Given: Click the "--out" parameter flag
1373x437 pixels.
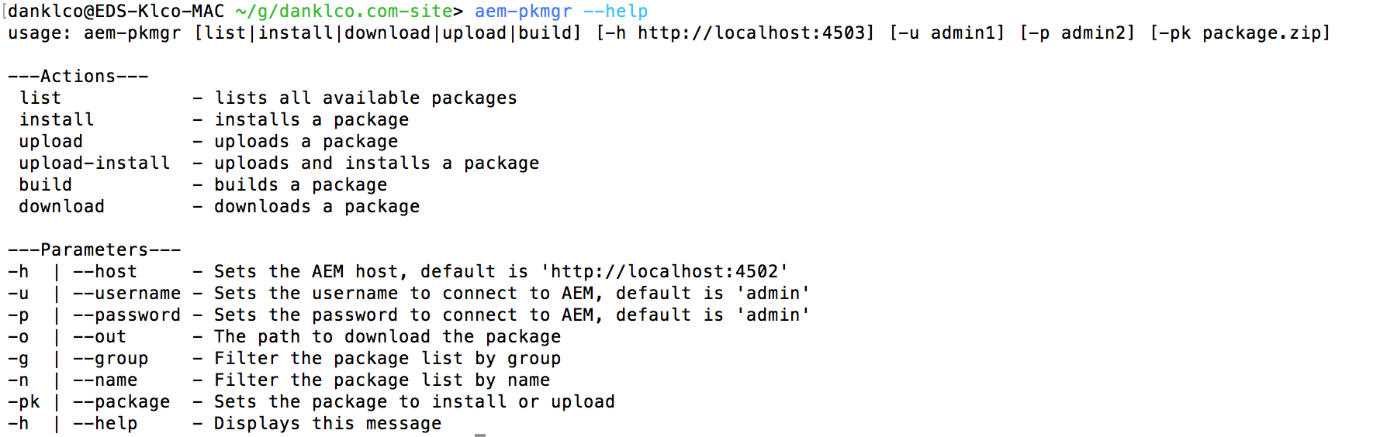Looking at the screenshot, I should pyautogui.click(x=99, y=337).
